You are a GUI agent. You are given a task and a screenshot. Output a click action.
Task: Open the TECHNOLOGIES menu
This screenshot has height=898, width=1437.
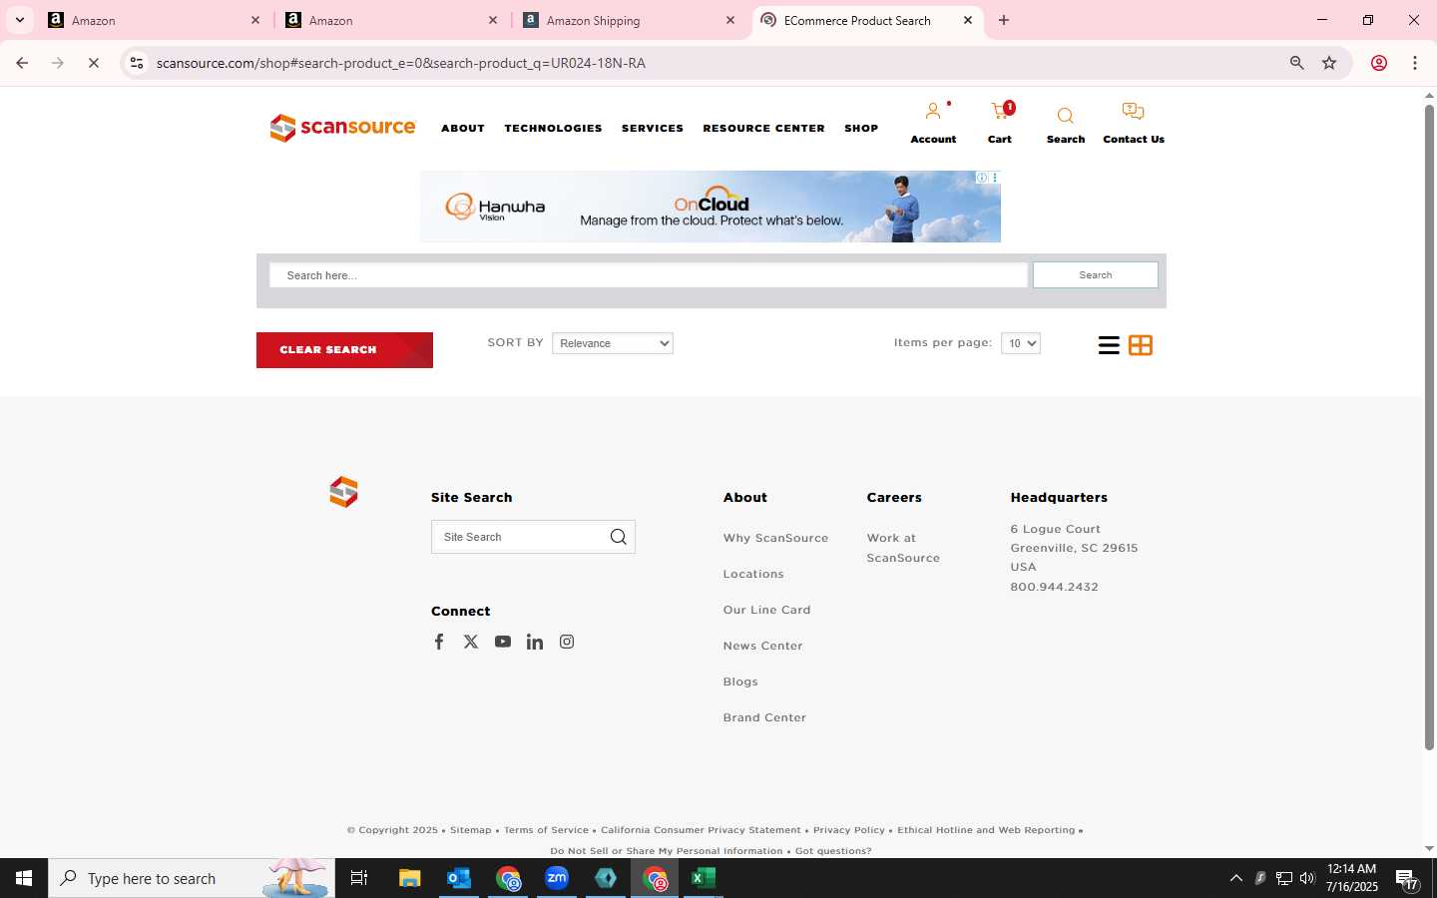pyautogui.click(x=553, y=128)
